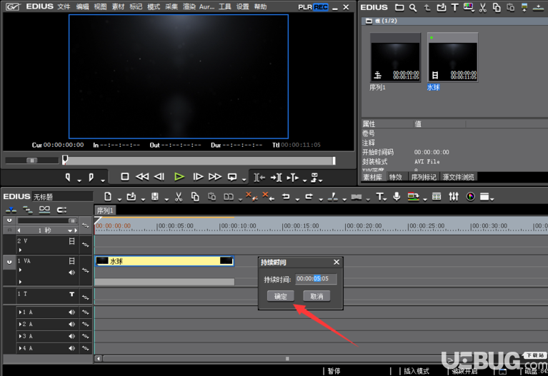Click the Ripple delete icon on timeline toolbar
548x376 pixels.
pyautogui.click(x=268, y=196)
